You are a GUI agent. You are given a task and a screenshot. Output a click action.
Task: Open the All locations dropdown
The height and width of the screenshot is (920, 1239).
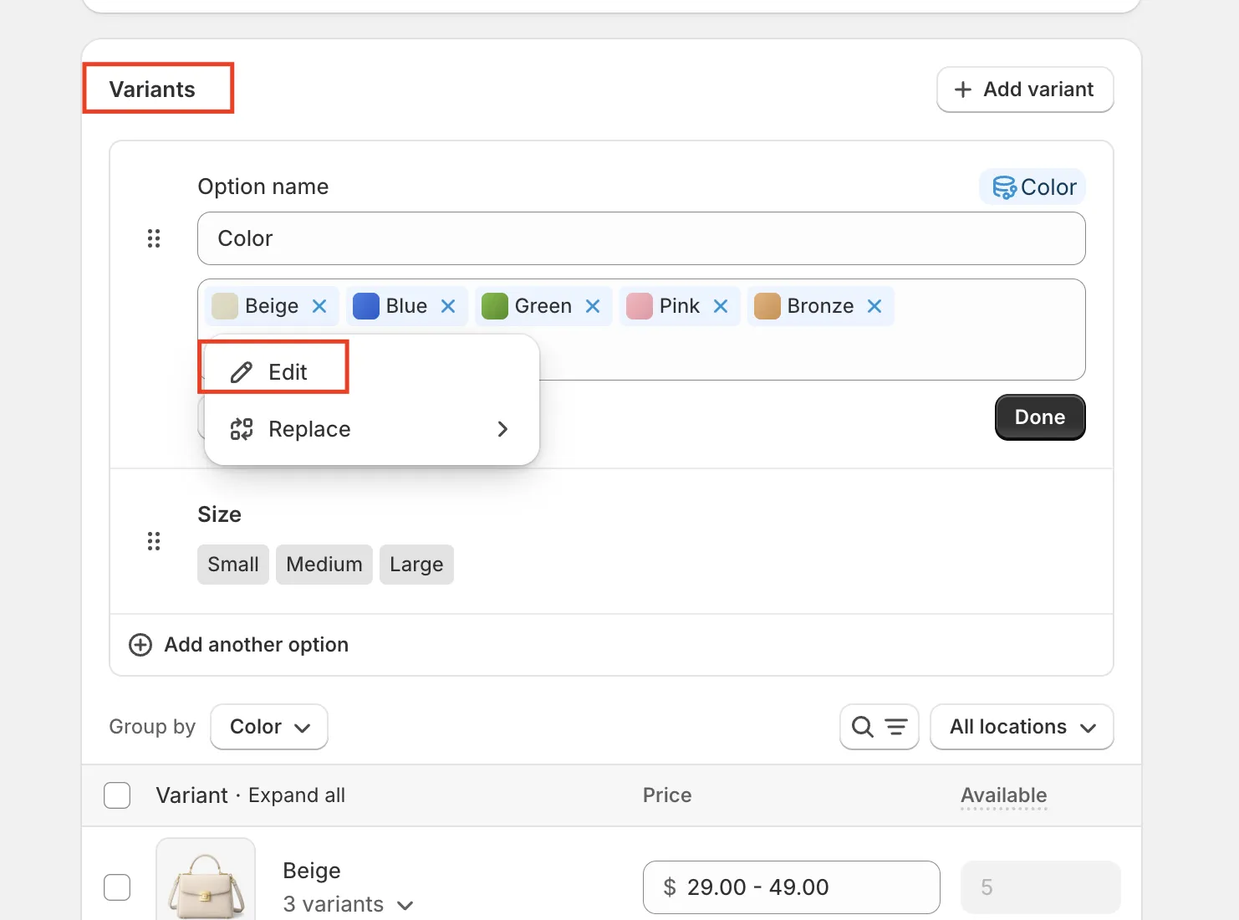point(1021,727)
